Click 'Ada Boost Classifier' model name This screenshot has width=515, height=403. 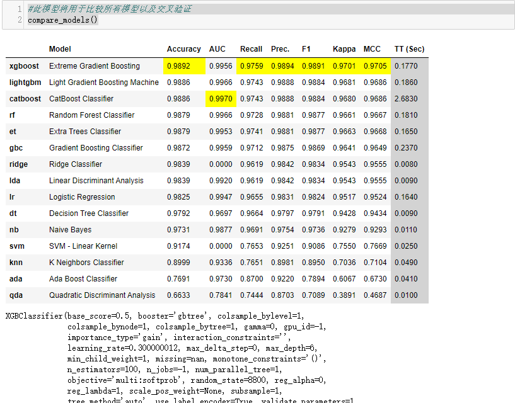click(83, 279)
